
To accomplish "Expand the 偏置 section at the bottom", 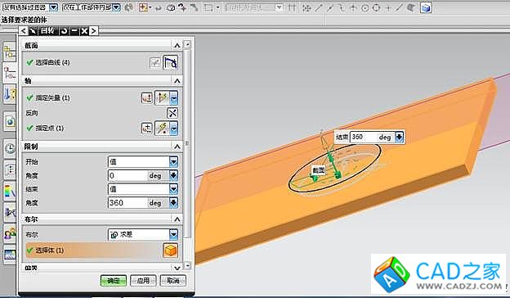I will [x=177, y=268].
